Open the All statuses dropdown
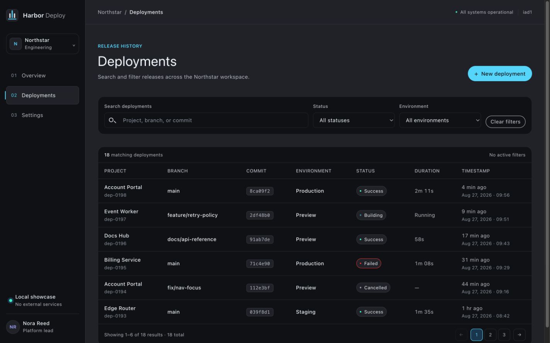The width and height of the screenshot is (550, 343). 354,120
